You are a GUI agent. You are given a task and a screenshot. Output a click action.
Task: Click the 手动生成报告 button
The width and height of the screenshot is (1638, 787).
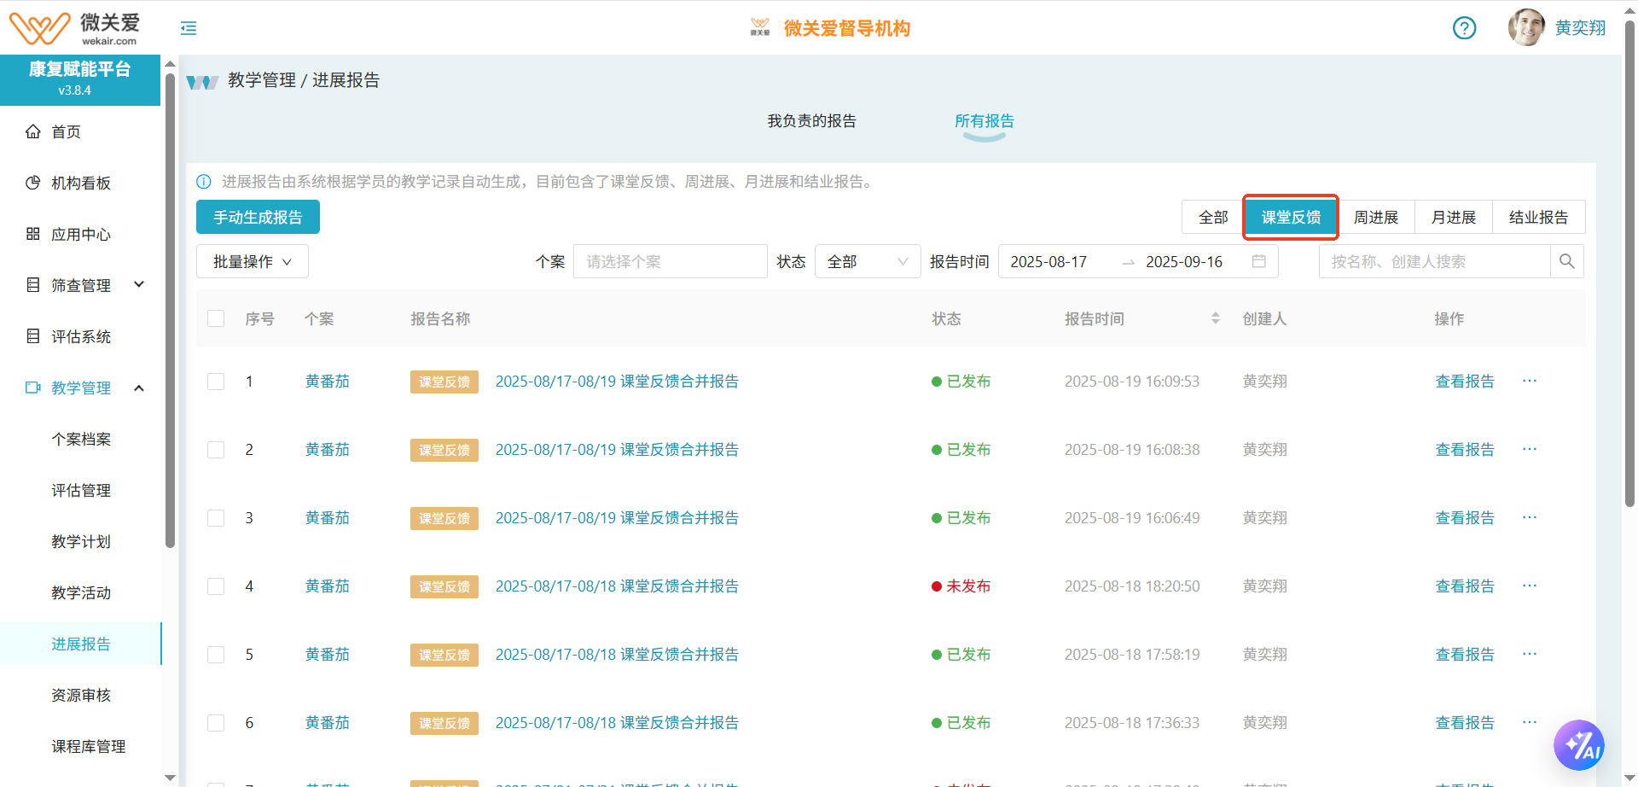pyautogui.click(x=258, y=217)
